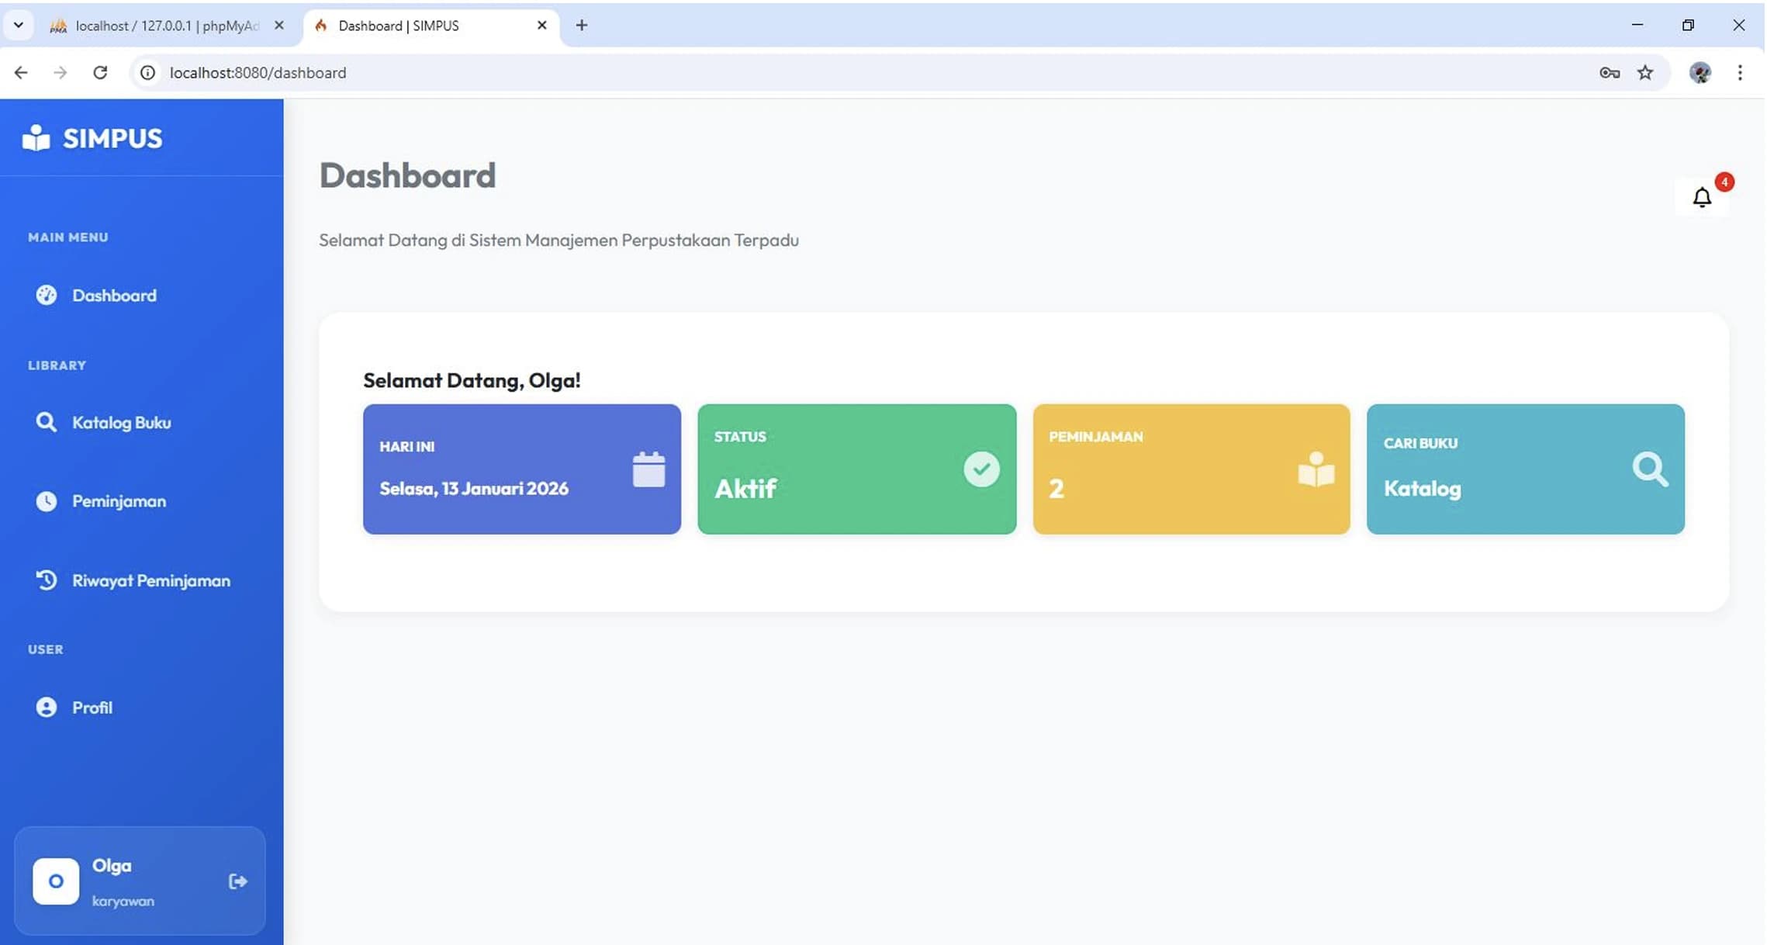Click the Hari Ini date card

(x=522, y=469)
